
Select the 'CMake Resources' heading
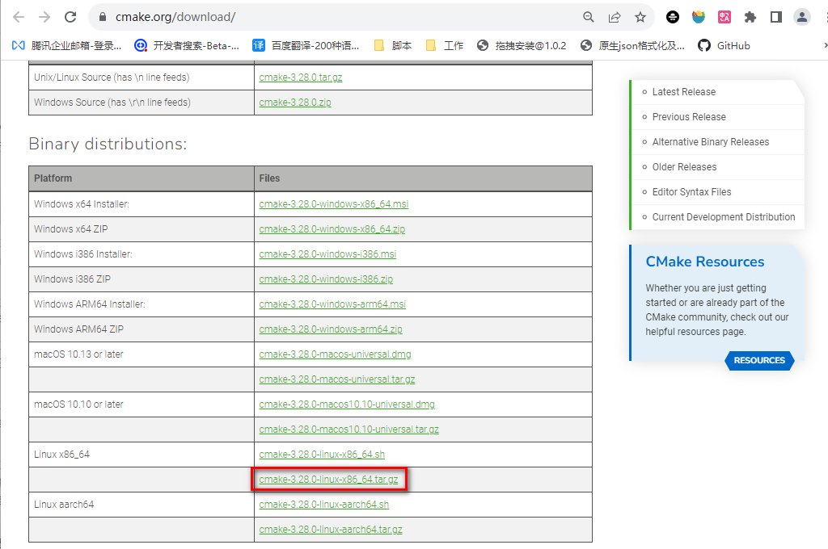pyautogui.click(x=705, y=262)
